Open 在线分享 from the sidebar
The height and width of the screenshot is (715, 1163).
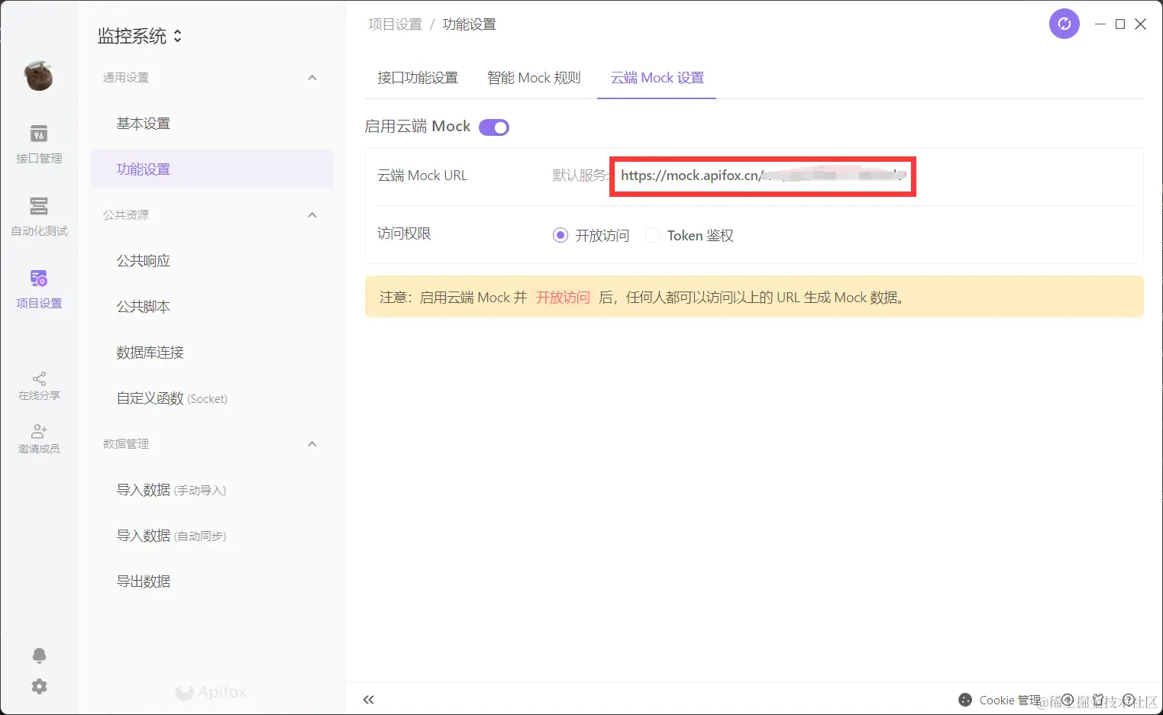[39, 386]
